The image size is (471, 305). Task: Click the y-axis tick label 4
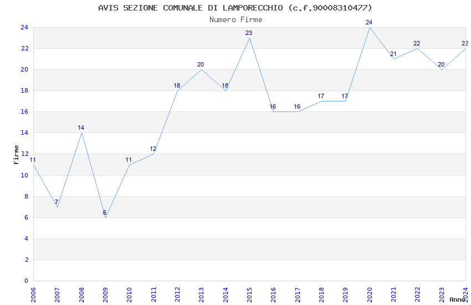tap(27, 238)
